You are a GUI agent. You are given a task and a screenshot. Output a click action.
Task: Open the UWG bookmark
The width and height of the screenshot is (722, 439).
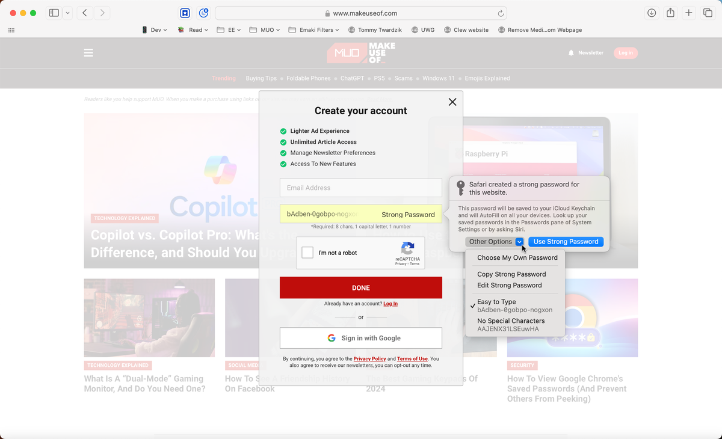pyautogui.click(x=423, y=29)
